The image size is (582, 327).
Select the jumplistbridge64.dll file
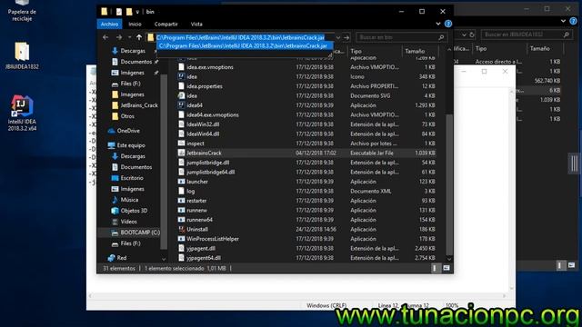(210, 172)
